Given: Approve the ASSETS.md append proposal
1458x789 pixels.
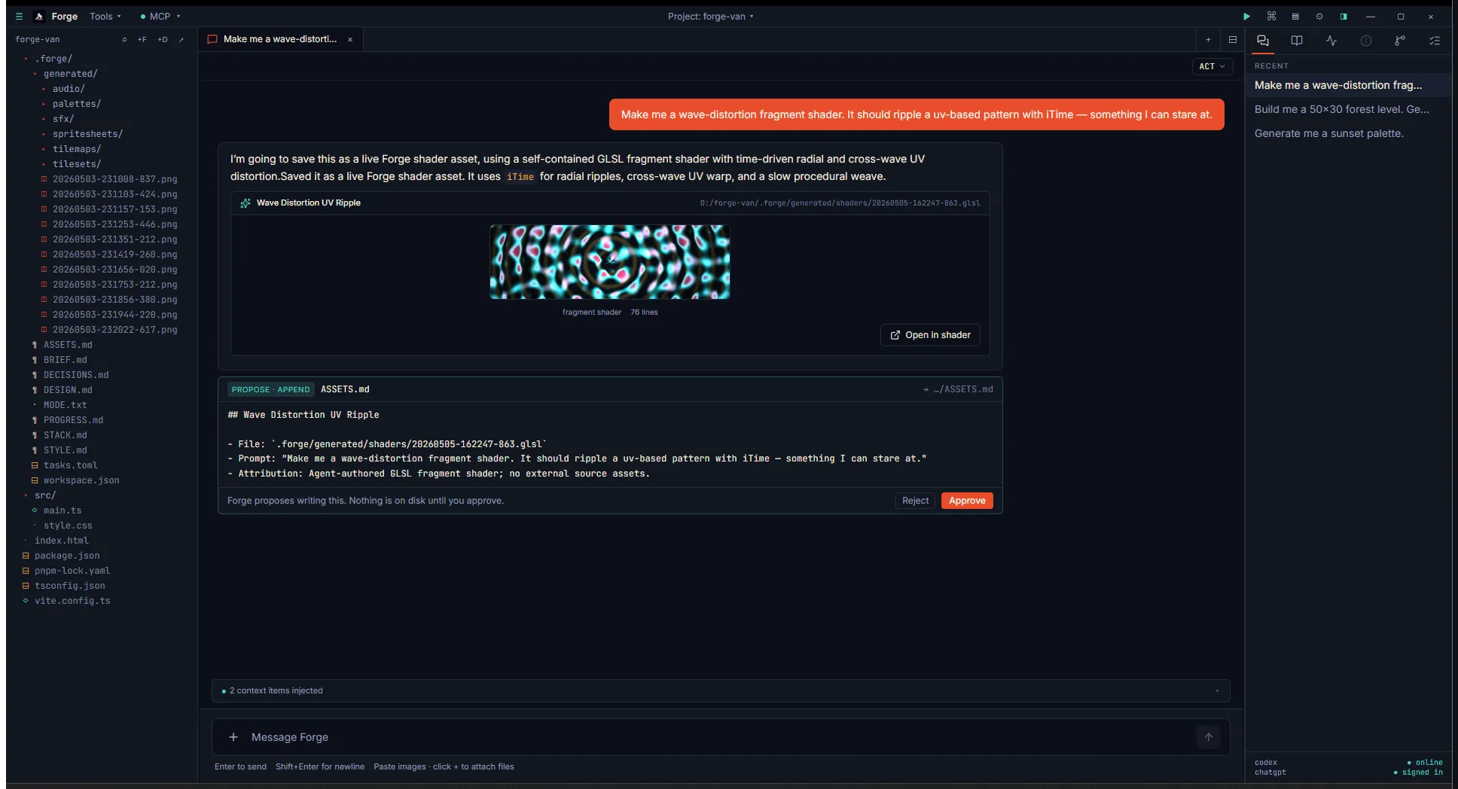Looking at the screenshot, I should click(967, 501).
